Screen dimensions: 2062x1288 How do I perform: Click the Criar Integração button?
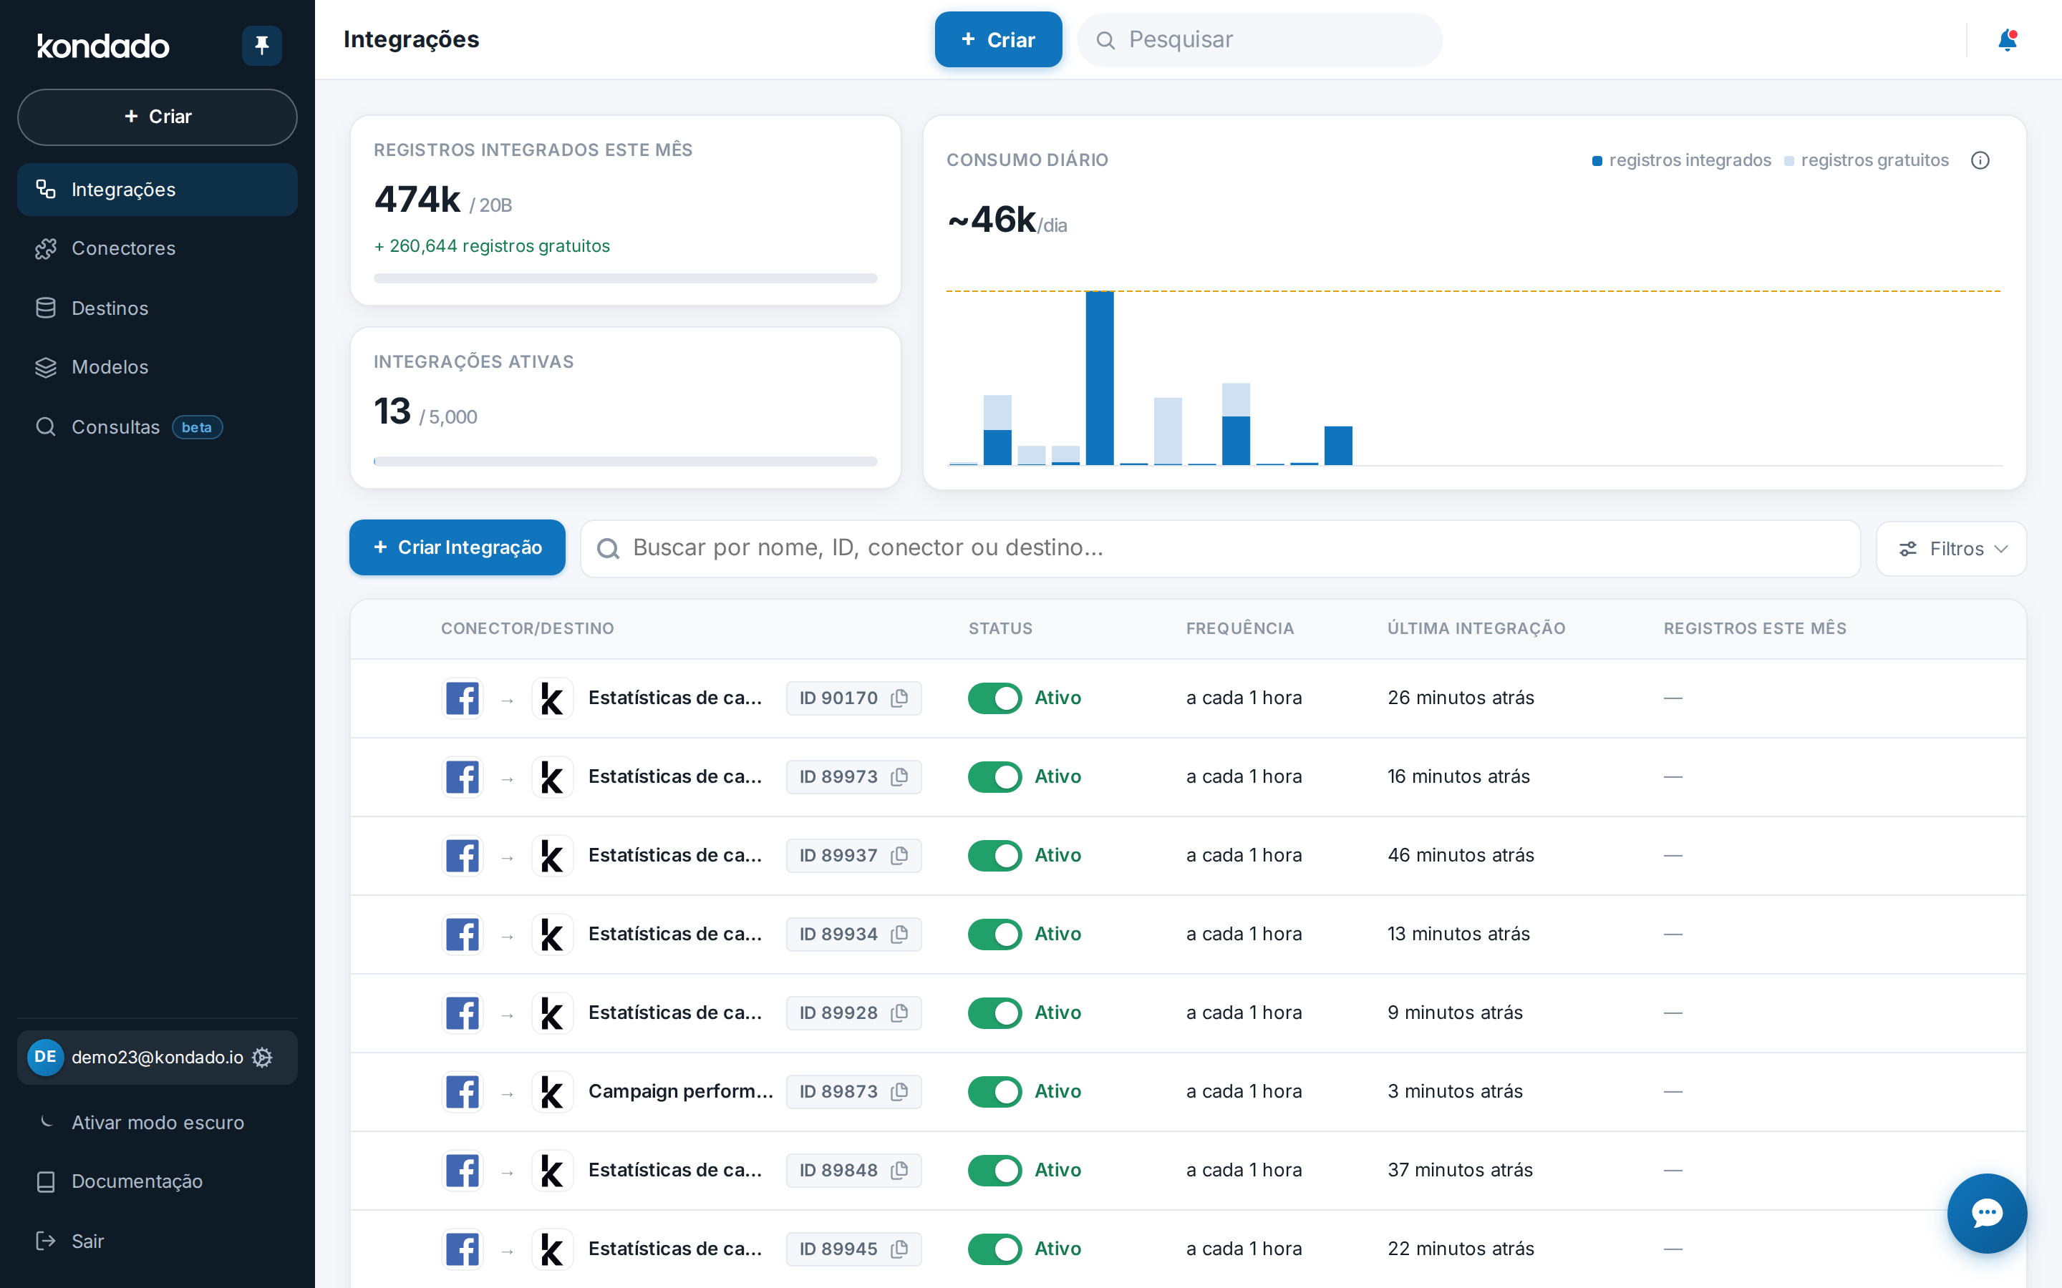(458, 547)
